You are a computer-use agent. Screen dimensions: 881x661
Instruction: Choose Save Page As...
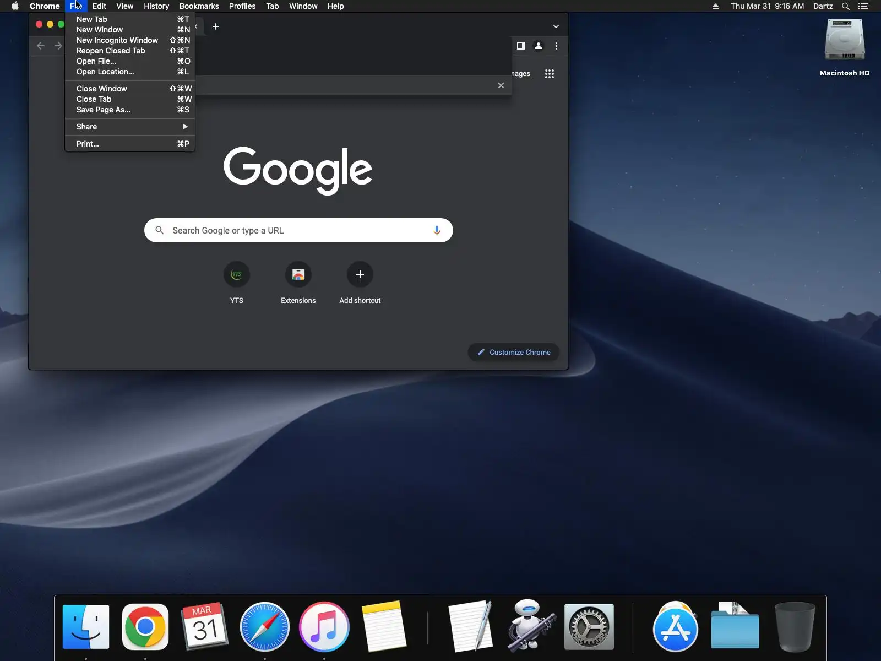point(130,110)
